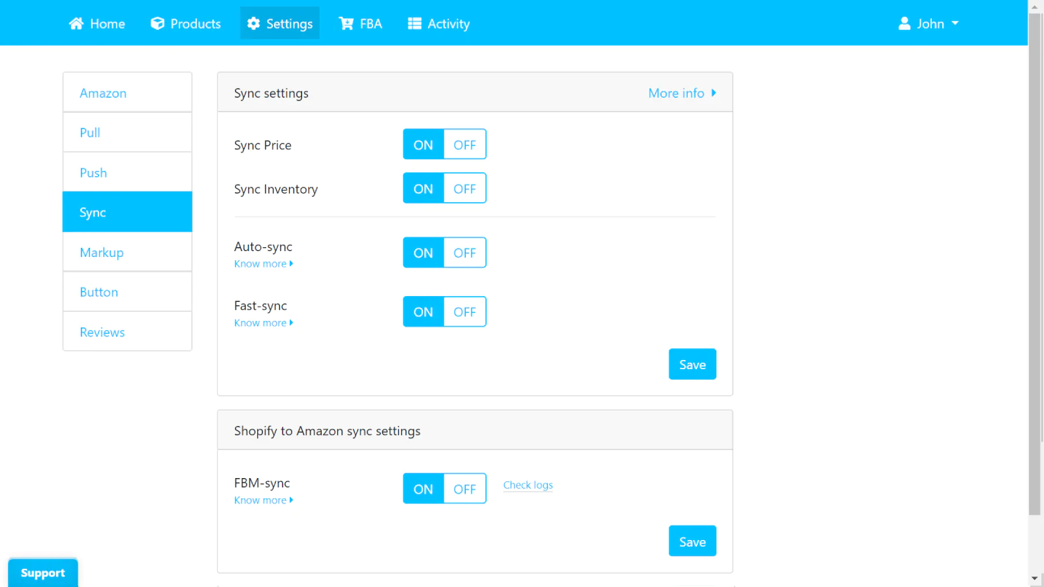Viewport: 1044px width, 587px height.
Task: Select the Sync sidebar tab
Action: (x=127, y=212)
